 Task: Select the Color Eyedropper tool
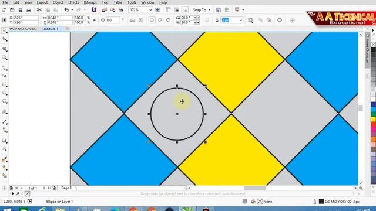tap(5, 159)
